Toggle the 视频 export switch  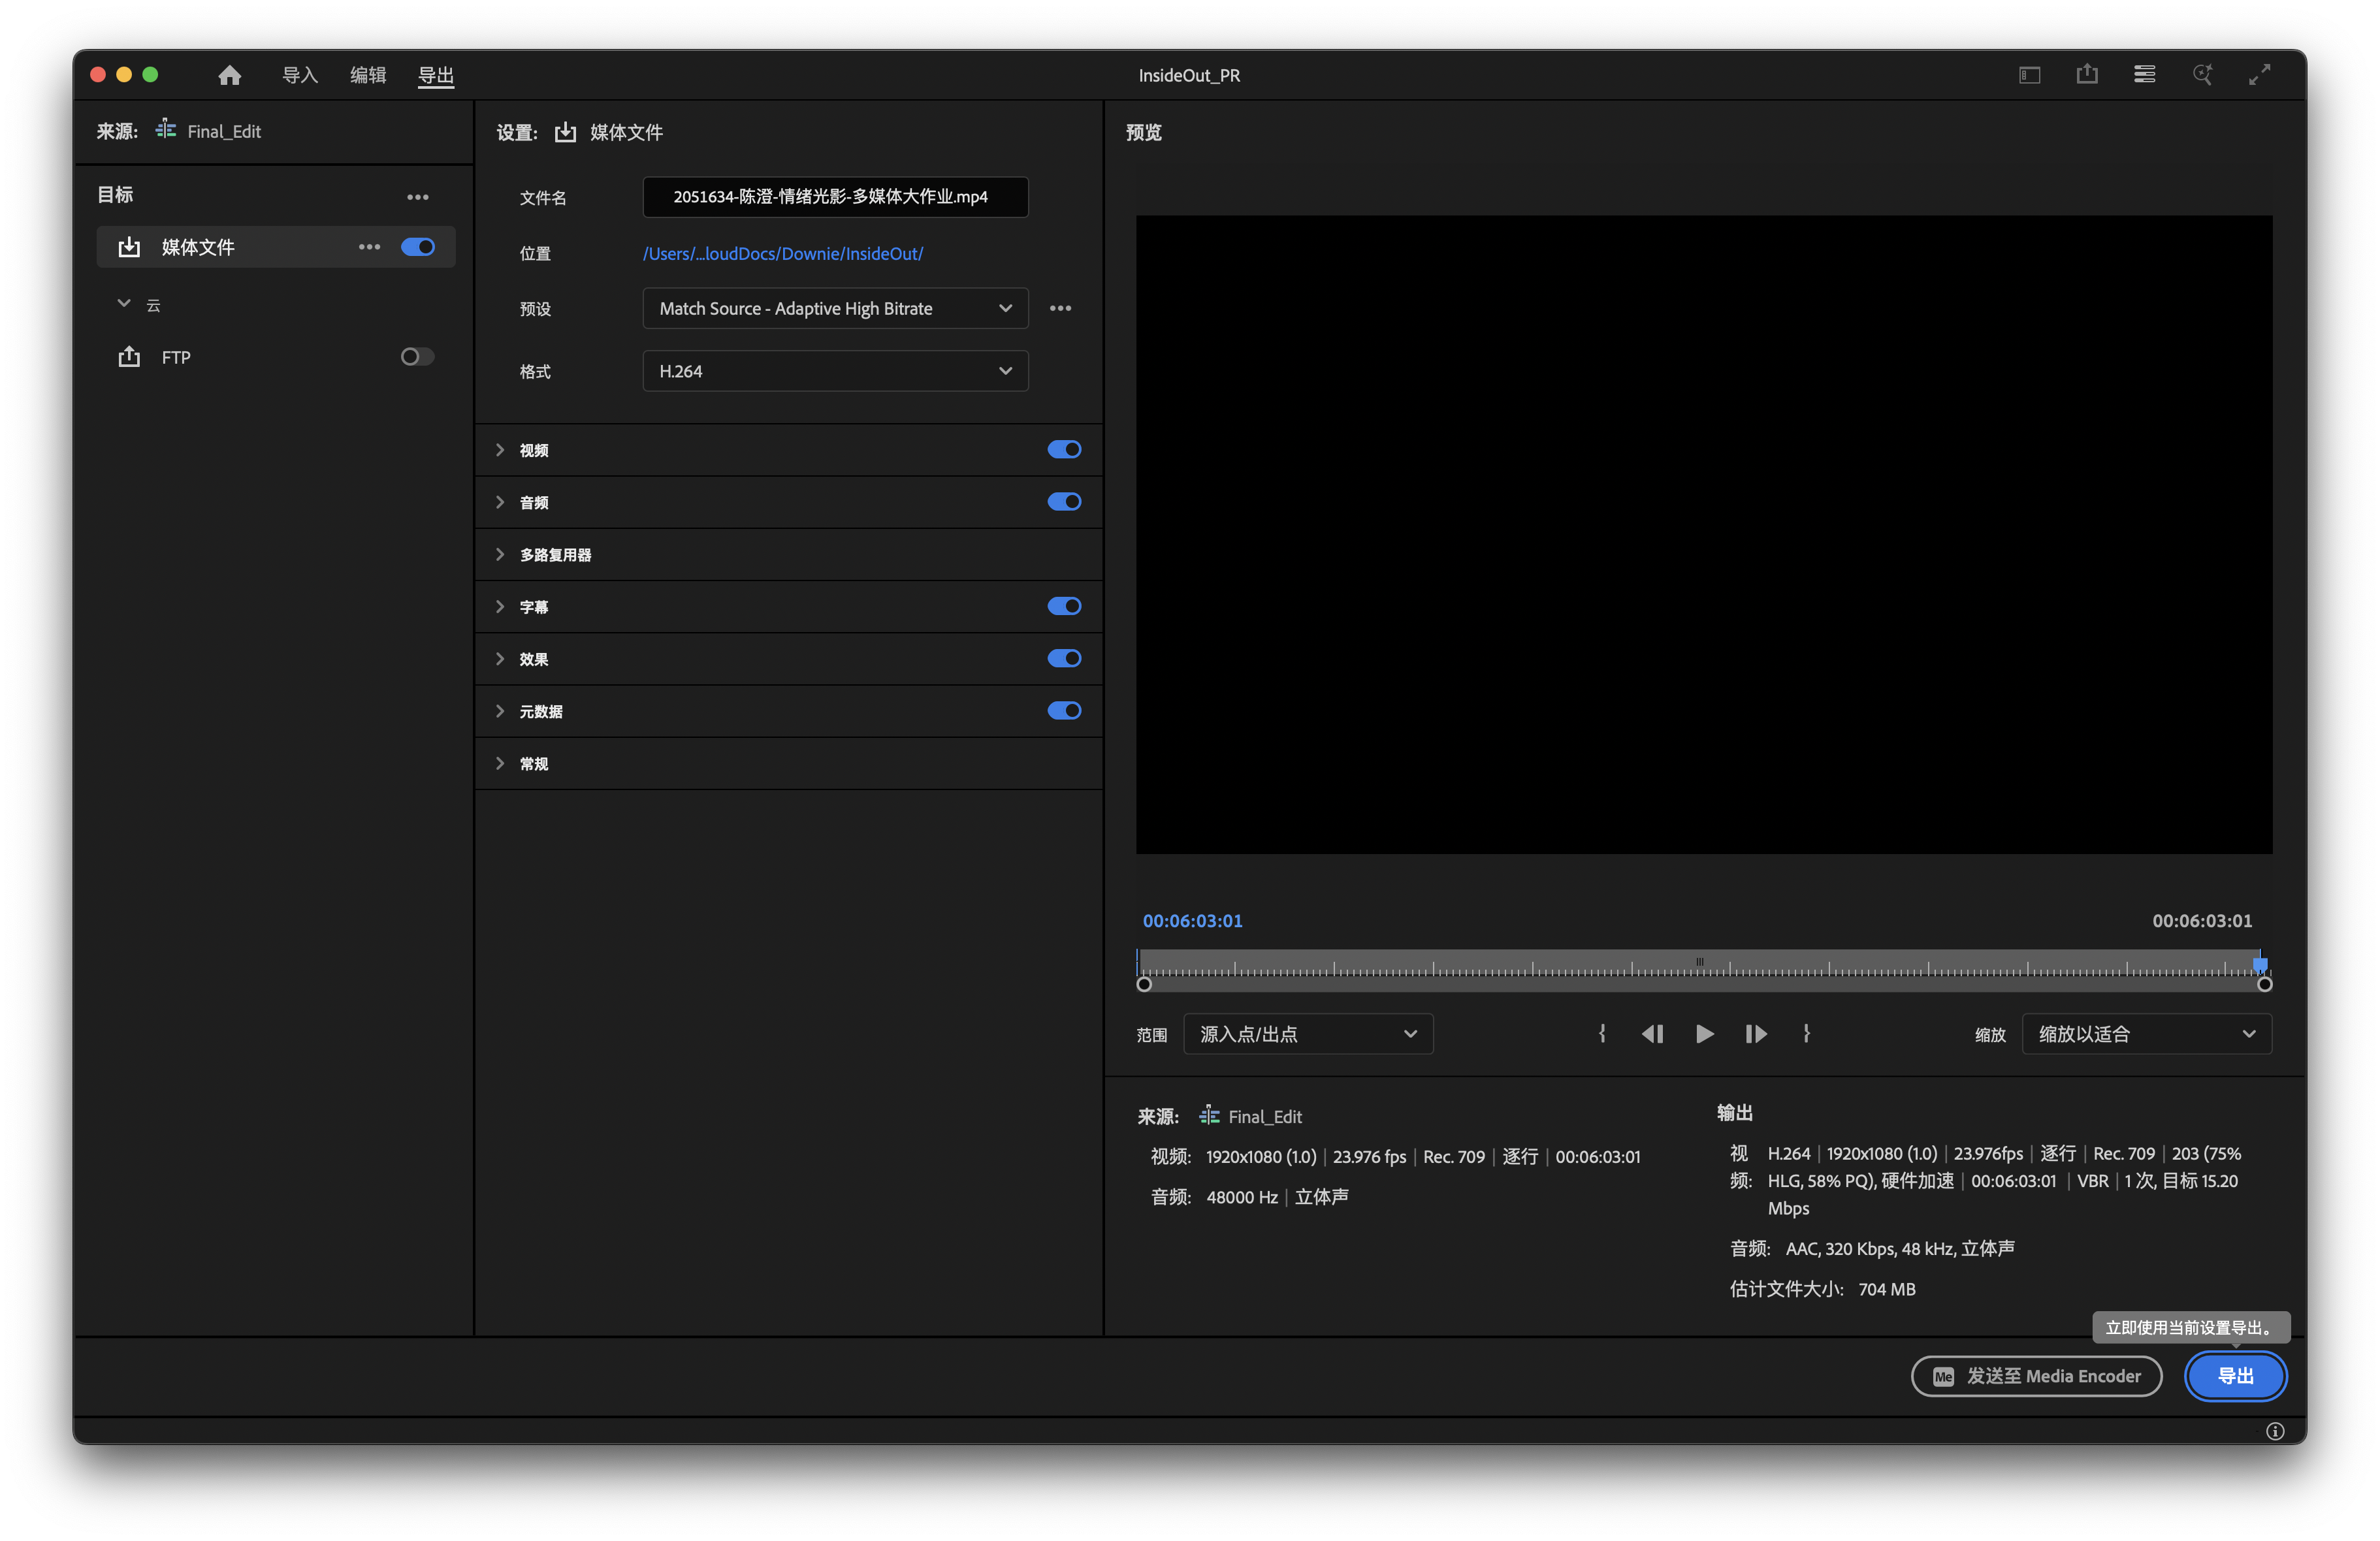click(1064, 450)
